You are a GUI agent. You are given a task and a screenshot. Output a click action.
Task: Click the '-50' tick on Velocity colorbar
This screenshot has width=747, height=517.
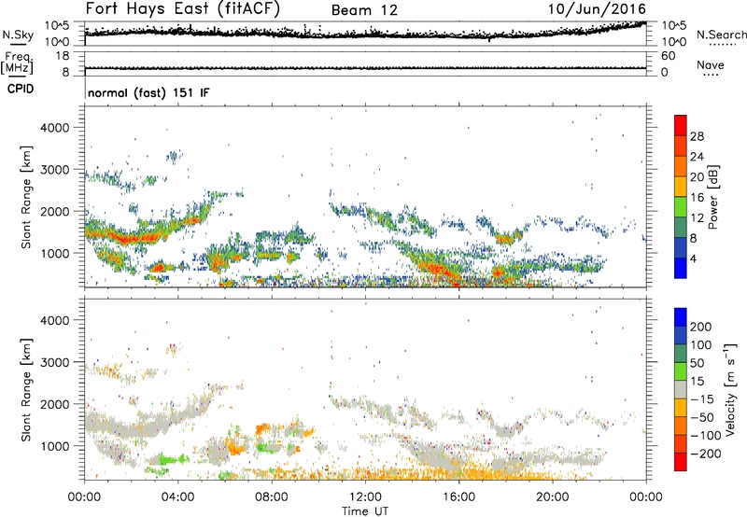click(x=702, y=417)
